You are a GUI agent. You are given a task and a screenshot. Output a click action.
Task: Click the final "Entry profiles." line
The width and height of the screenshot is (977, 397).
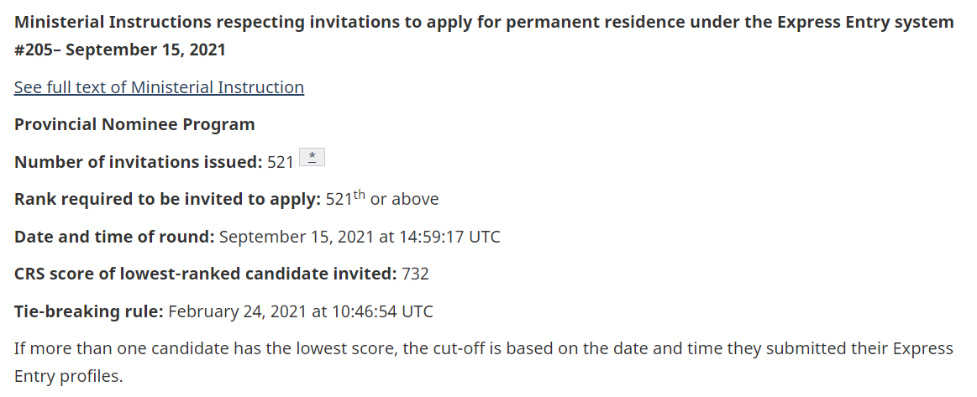point(68,376)
